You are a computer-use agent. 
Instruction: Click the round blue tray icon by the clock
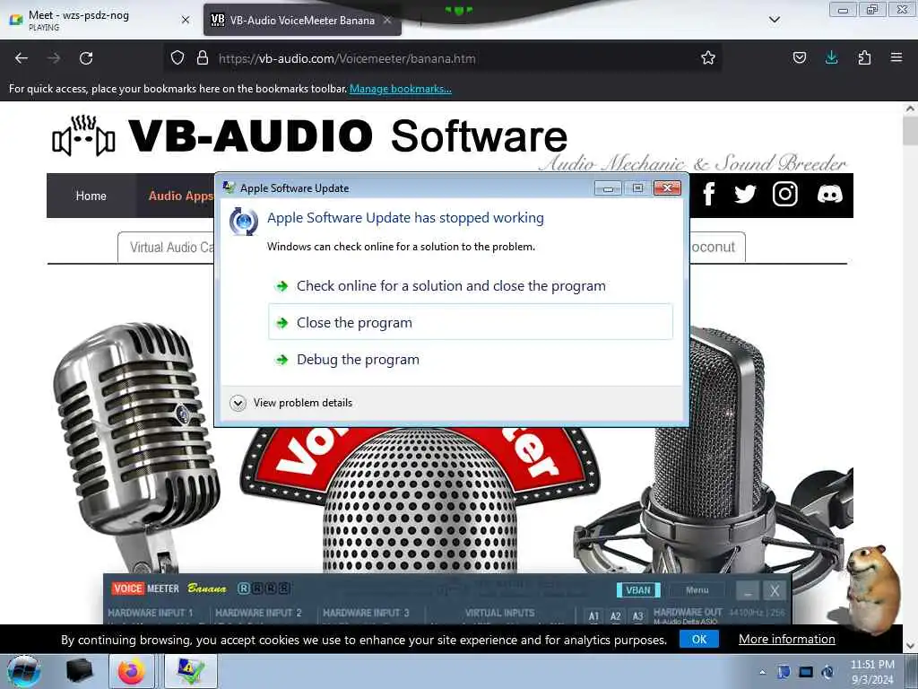coord(827,672)
